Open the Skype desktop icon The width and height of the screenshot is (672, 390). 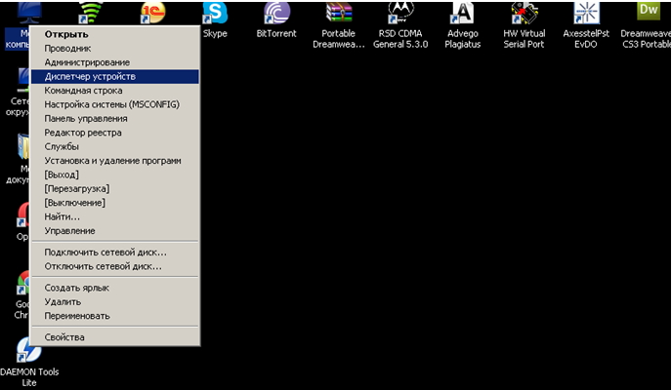point(215,14)
